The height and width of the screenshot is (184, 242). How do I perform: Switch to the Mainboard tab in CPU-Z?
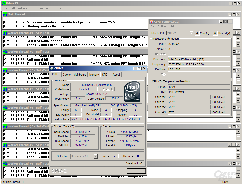[x=80, y=75]
